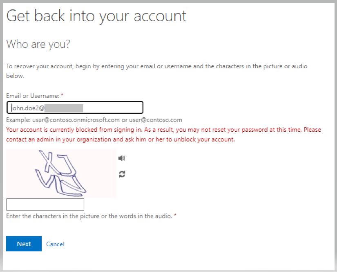Click the 'To recover your account' instruction text
The width and height of the screenshot is (337, 272).
coord(156,71)
